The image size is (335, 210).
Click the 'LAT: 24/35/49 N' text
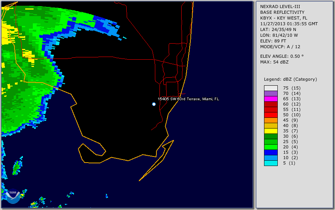coord(278,29)
